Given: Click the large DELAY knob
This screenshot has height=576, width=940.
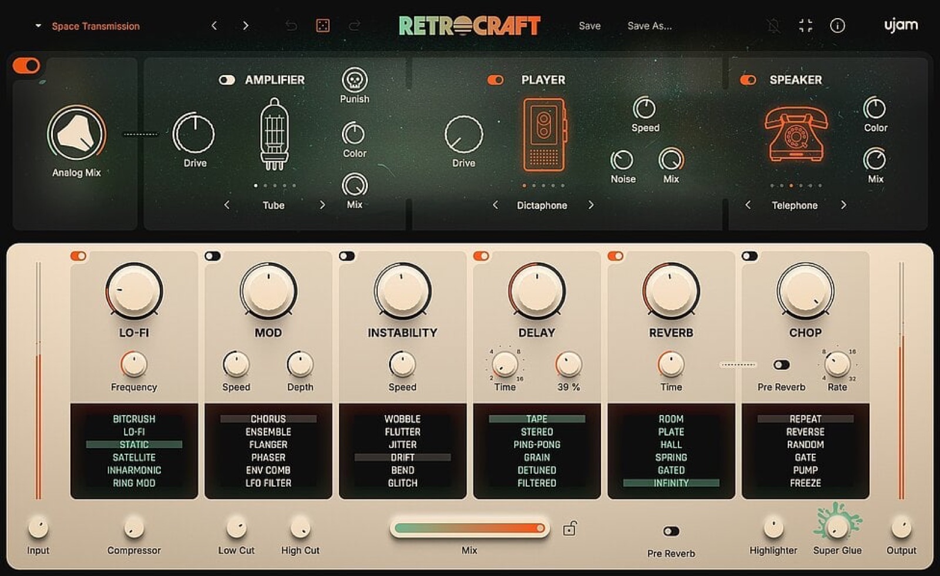Looking at the screenshot, I should point(536,292).
